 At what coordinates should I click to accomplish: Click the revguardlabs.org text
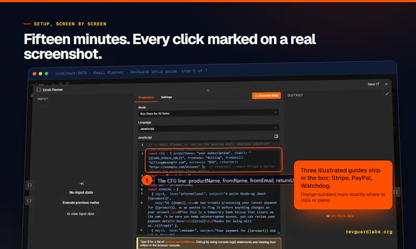pyautogui.click(x=369, y=232)
